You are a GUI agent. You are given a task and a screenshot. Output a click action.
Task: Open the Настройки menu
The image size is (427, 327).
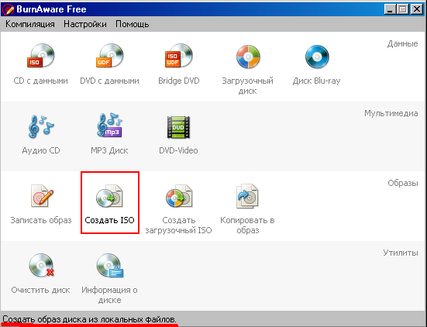click(x=85, y=24)
